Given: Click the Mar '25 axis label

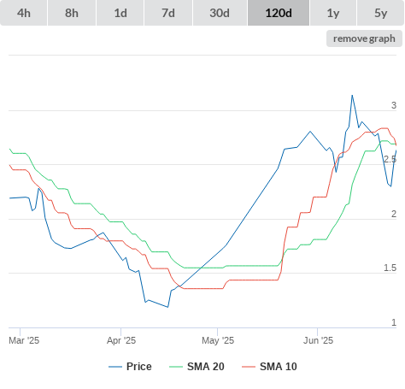Looking at the screenshot, I should [24, 340].
